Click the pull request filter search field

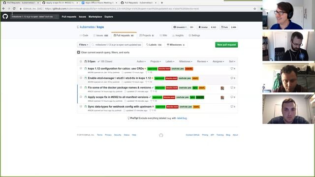click(x=117, y=45)
